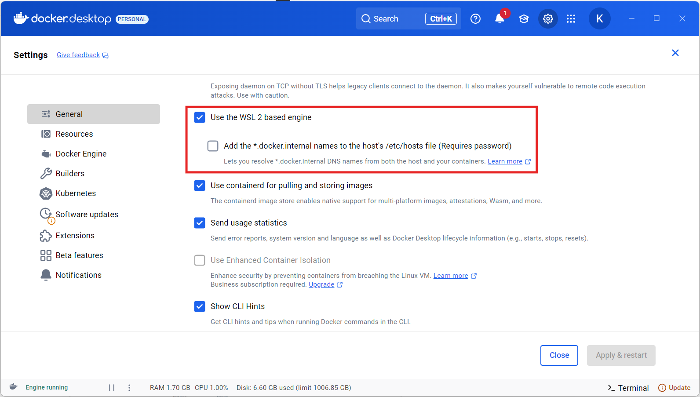Open the apps grid icon

pos(571,18)
